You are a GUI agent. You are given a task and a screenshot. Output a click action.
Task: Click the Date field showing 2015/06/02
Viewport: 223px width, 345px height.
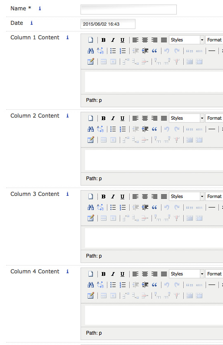pos(108,24)
